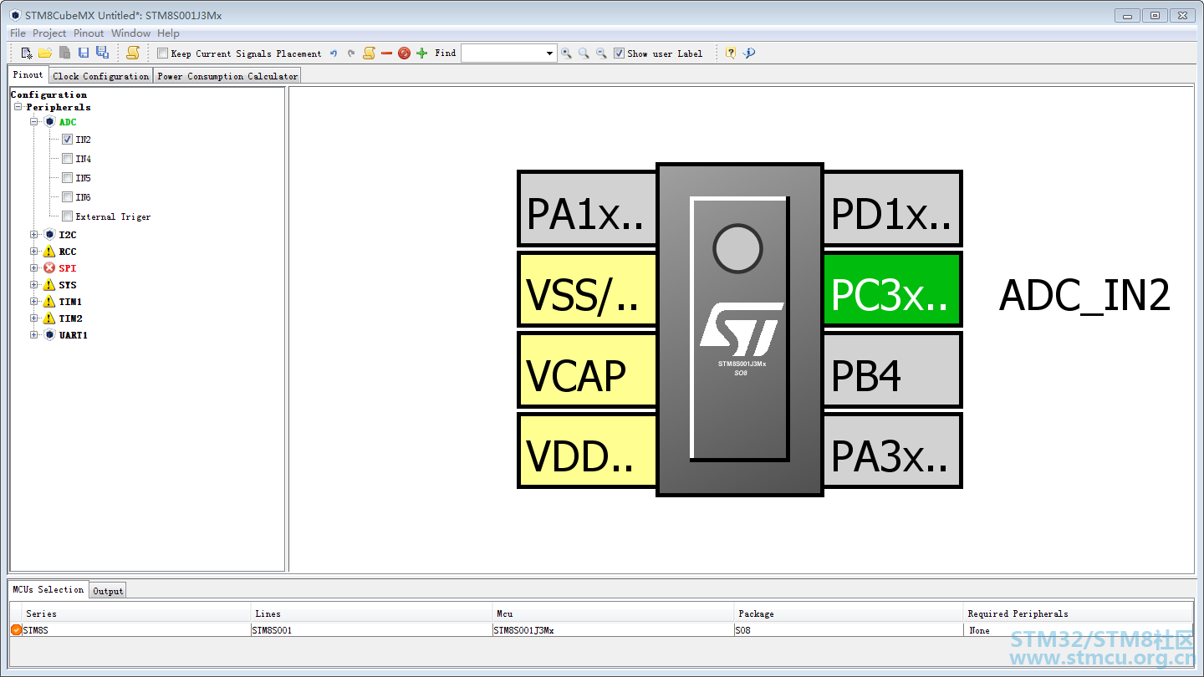Click the ADC peripheral cube icon
The image size is (1204, 677).
tap(49, 122)
